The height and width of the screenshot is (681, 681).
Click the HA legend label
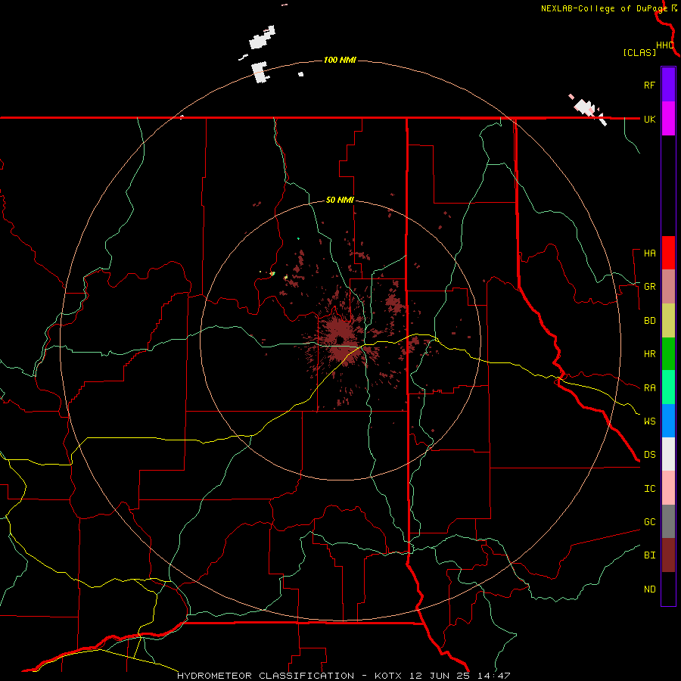(x=649, y=253)
